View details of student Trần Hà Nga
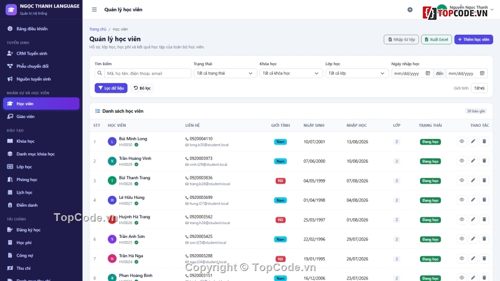The height and width of the screenshot is (281, 500). pos(462,259)
